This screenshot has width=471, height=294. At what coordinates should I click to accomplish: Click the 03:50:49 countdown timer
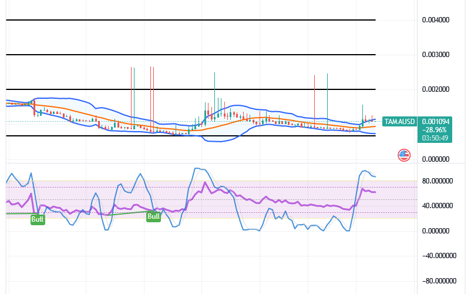(435, 138)
